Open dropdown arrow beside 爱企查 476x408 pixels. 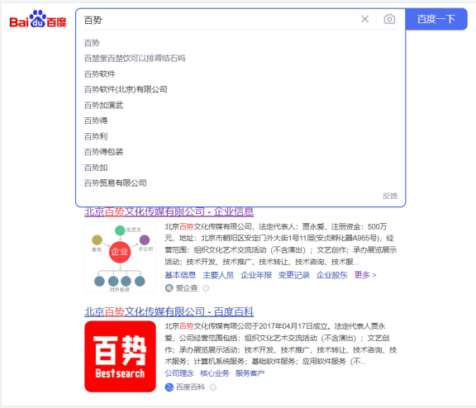pos(206,288)
